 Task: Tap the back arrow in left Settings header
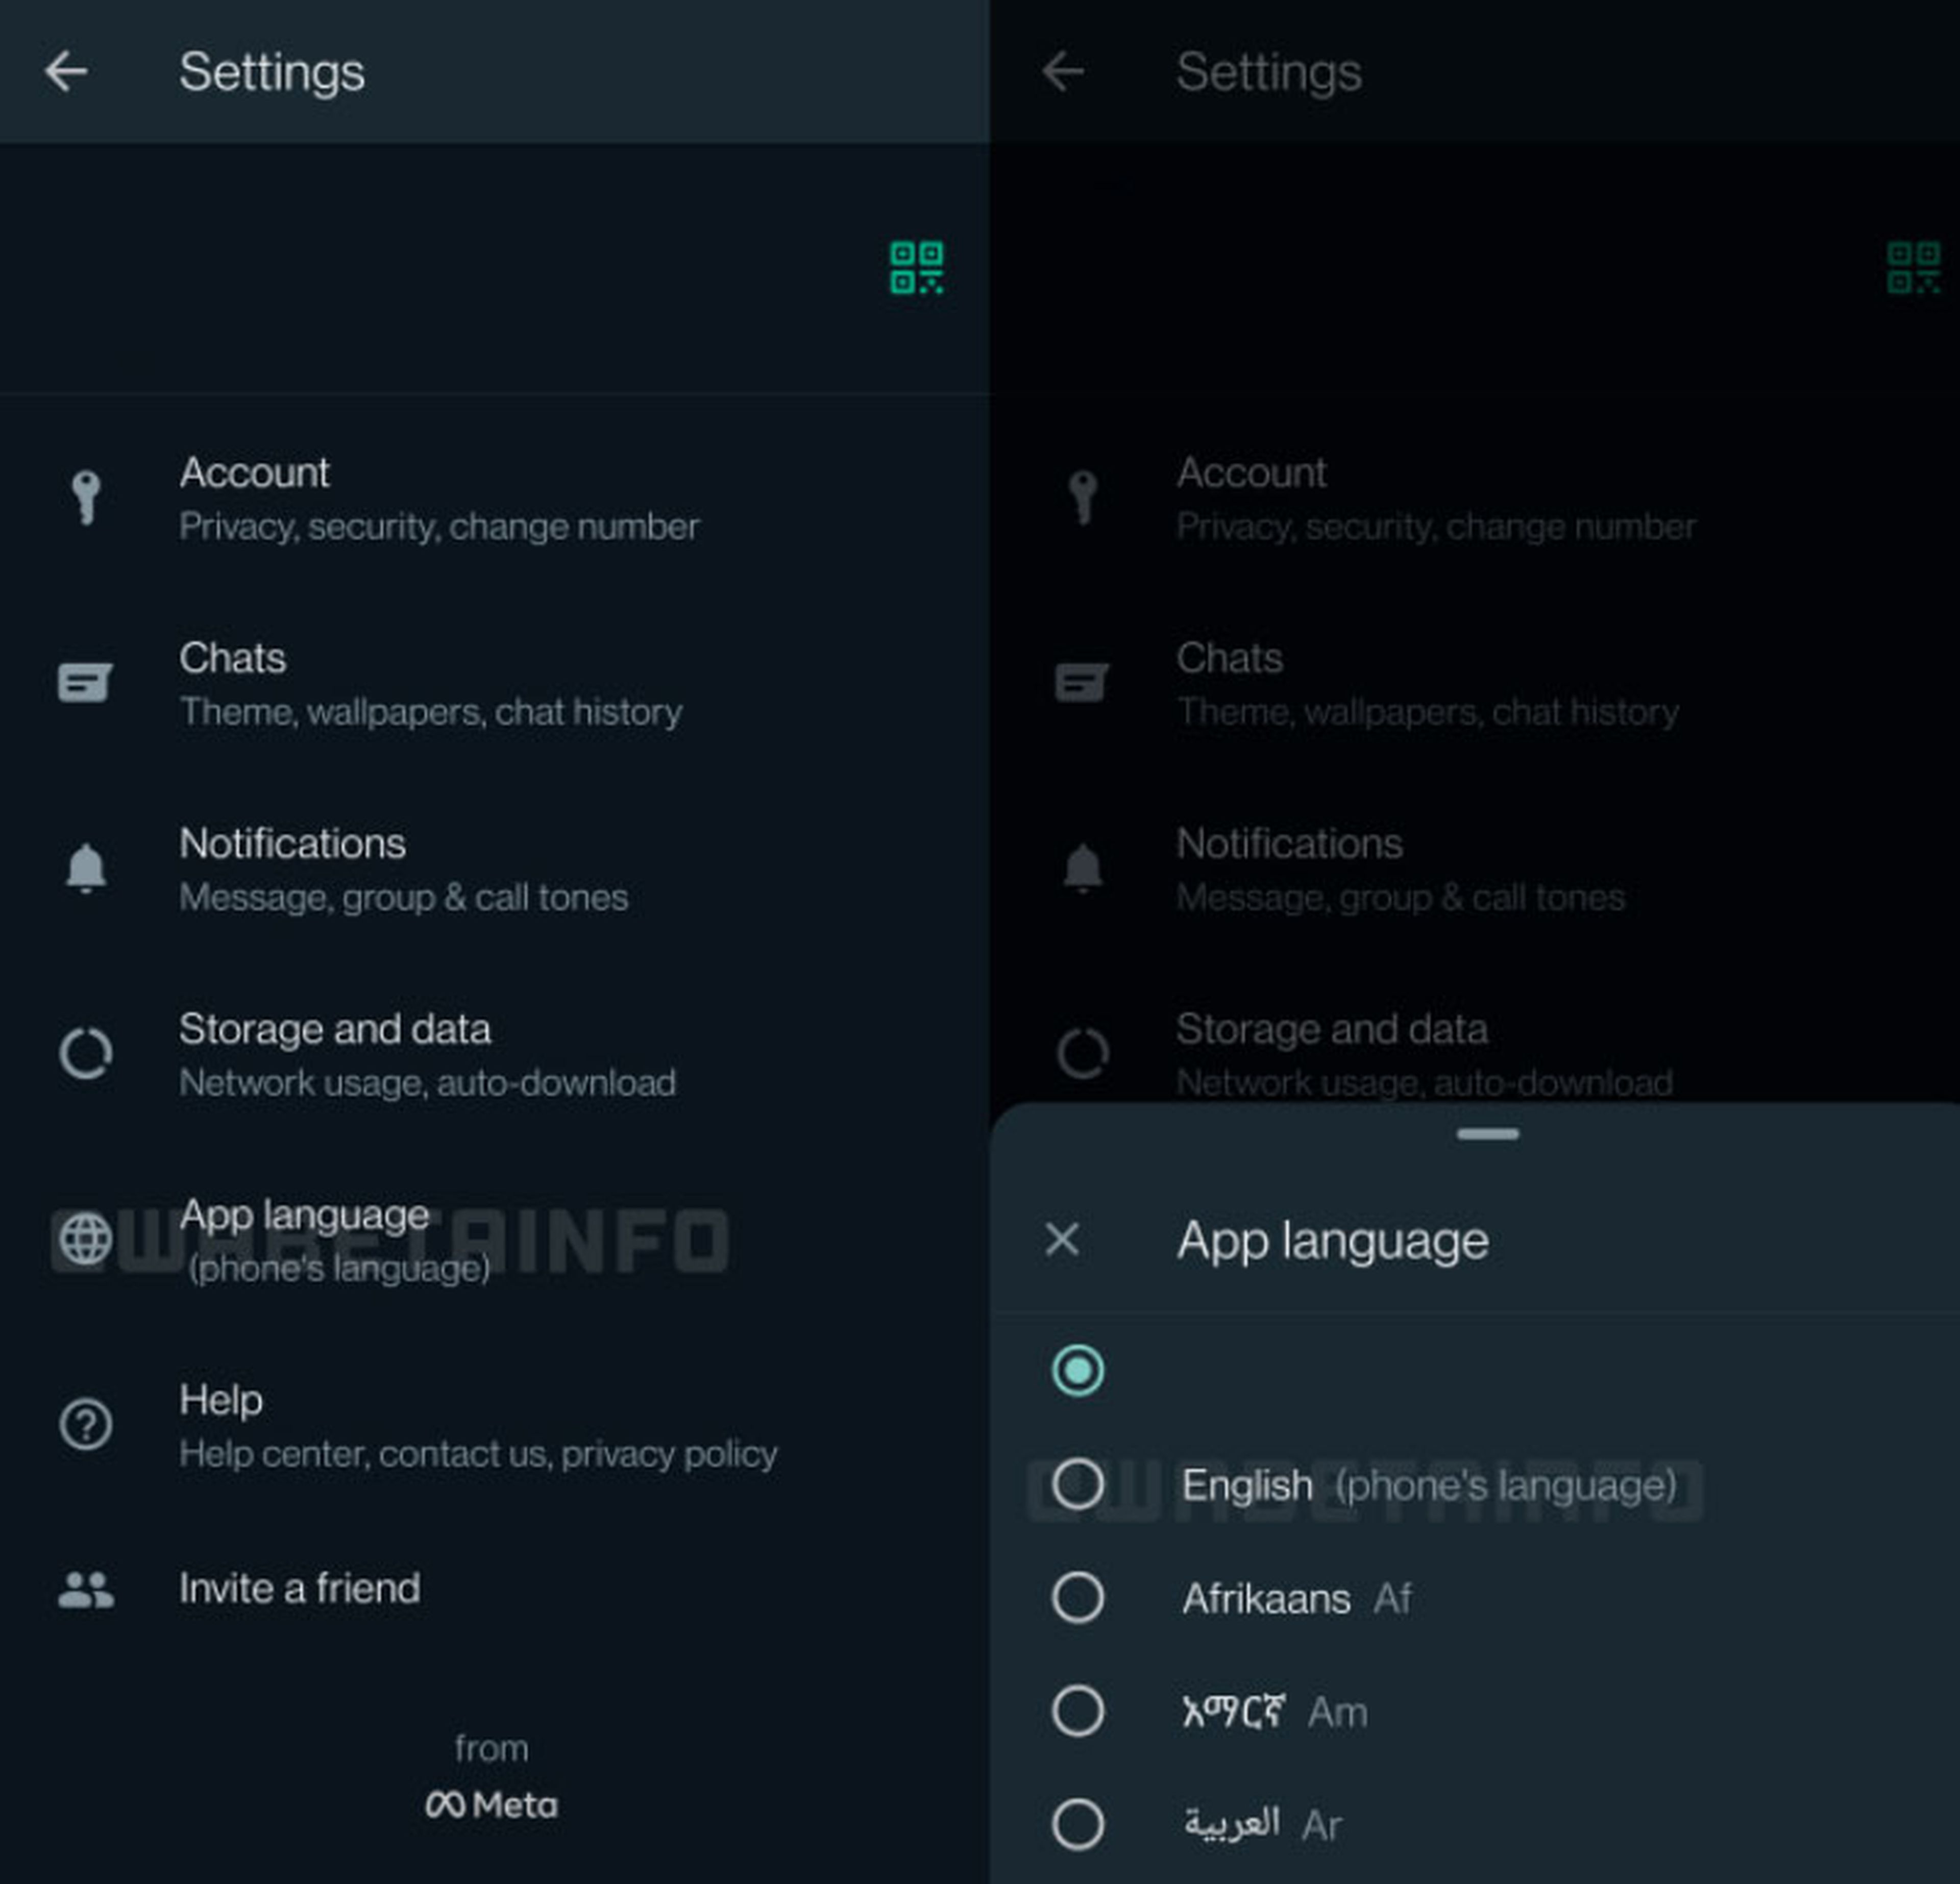[66, 72]
